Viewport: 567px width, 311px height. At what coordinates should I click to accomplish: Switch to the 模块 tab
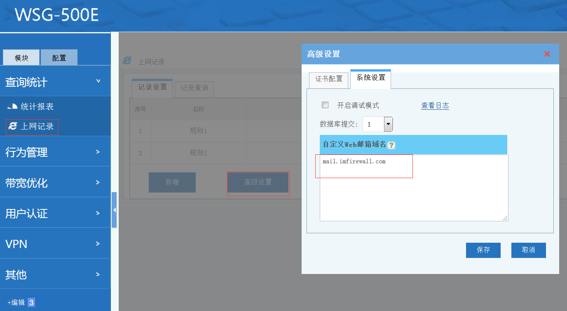[x=21, y=58]
